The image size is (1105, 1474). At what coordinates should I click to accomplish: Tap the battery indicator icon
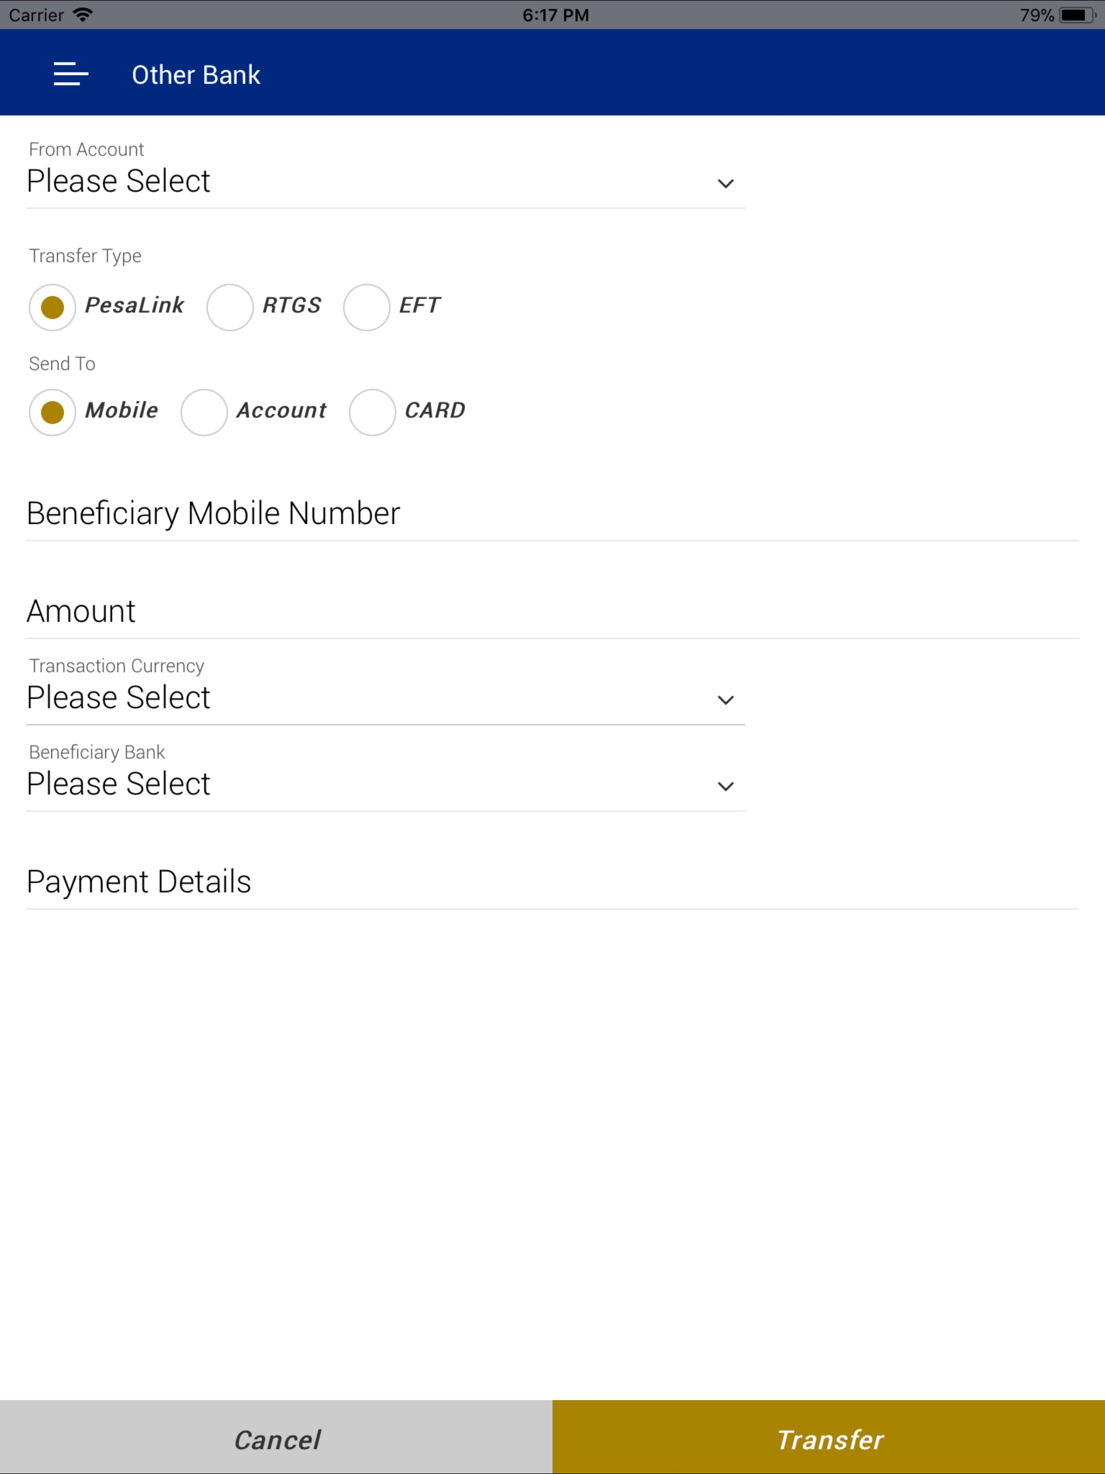tap(1077, 15)
